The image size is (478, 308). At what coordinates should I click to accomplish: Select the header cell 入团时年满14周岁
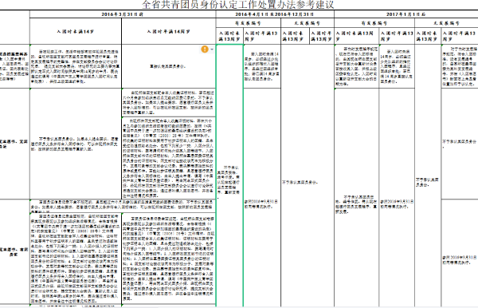click(x=169, y=31)
